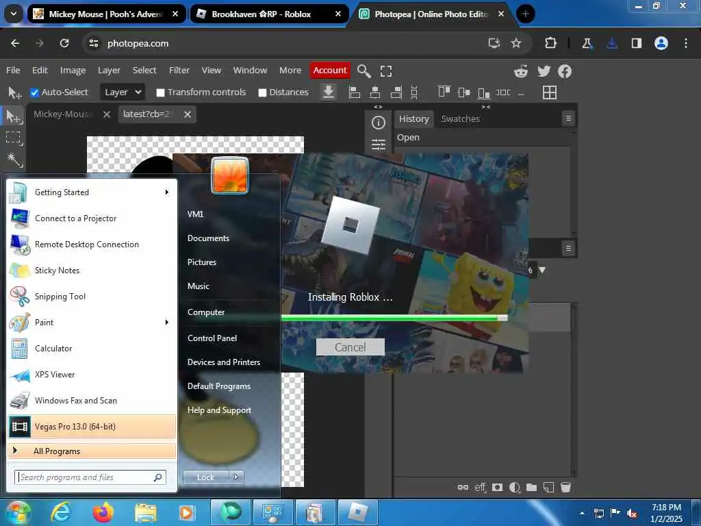Viewport: 701px width, 526px height.
Task: Open Chrome tab search dropdown arrow
Action: coord(14,14)
